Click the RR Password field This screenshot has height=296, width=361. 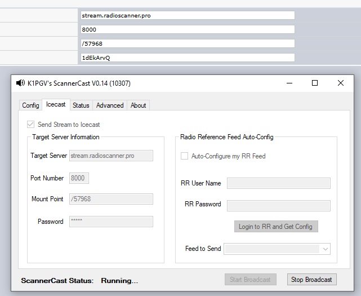click(279, 206)
